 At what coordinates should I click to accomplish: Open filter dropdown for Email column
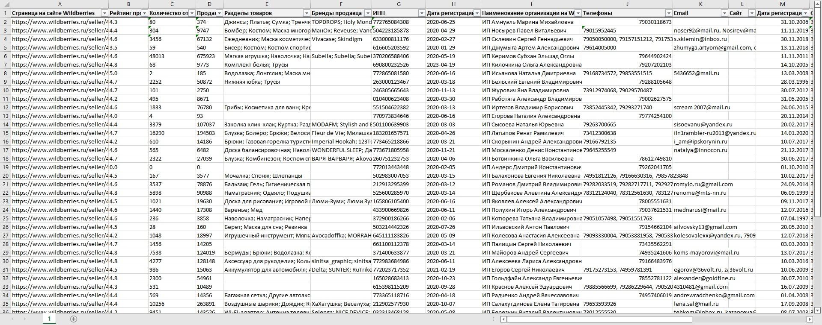point(724,13)
